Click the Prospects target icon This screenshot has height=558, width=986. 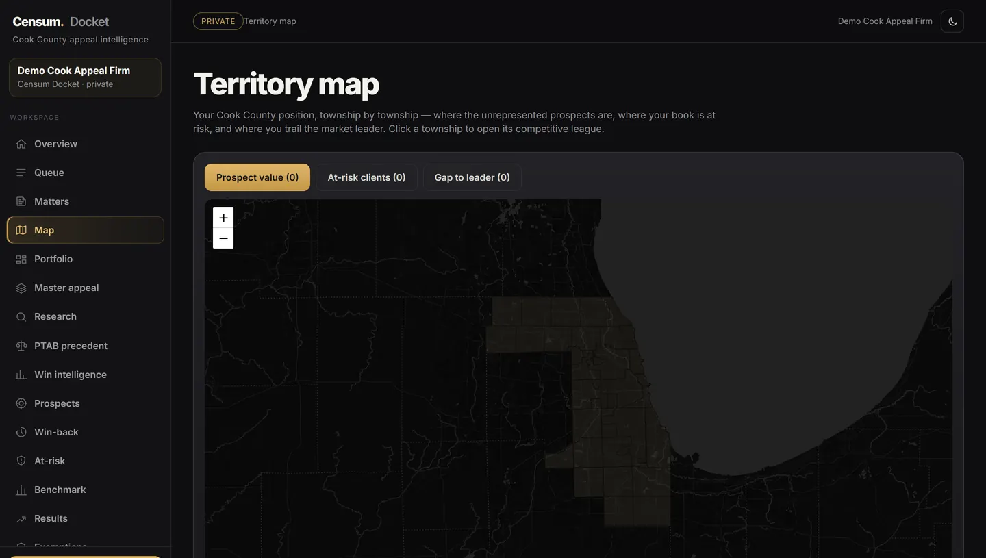pyautogui.click(x=21, y=403)
